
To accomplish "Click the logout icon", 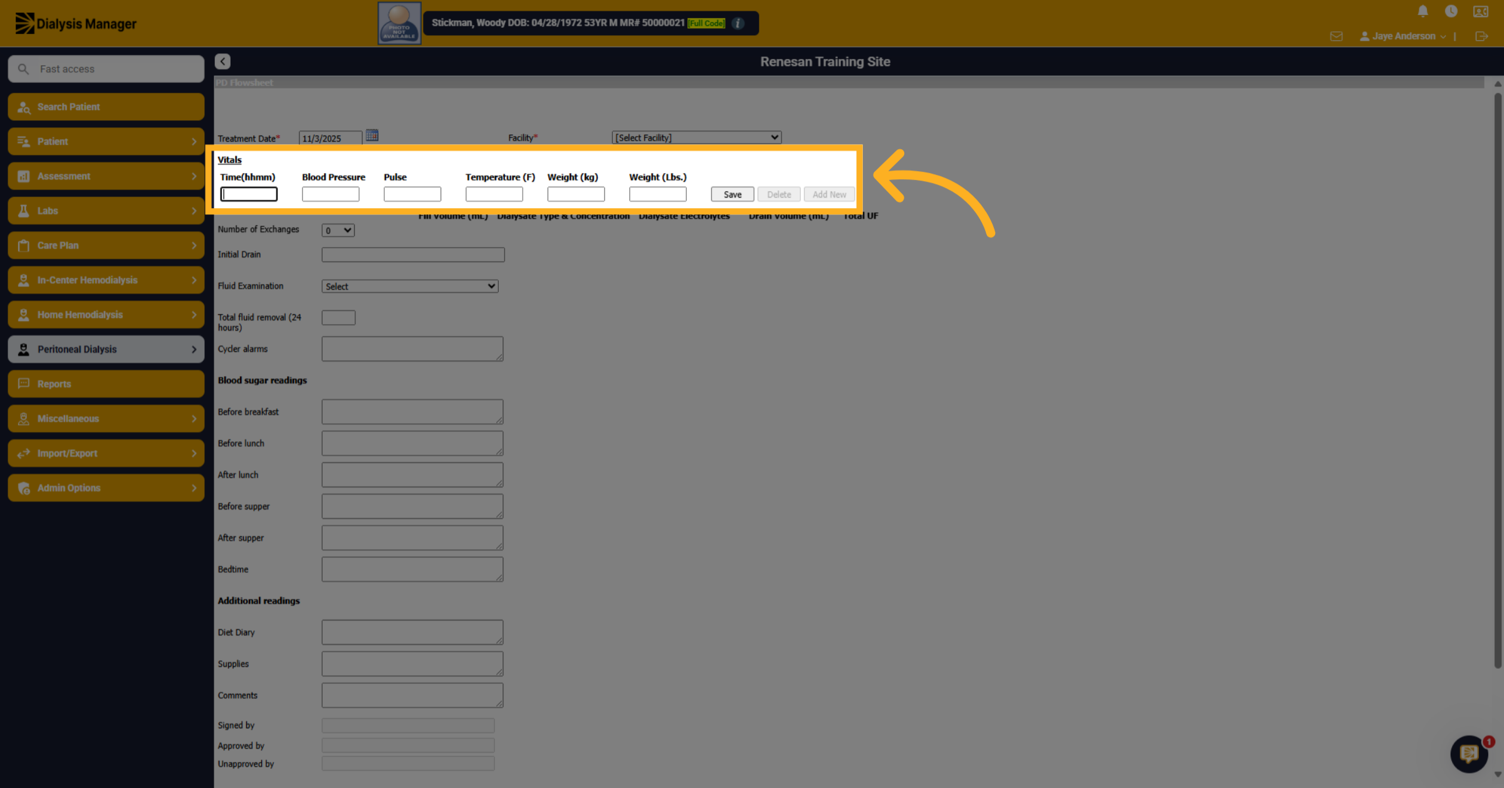I will [x=1481, y=36].
